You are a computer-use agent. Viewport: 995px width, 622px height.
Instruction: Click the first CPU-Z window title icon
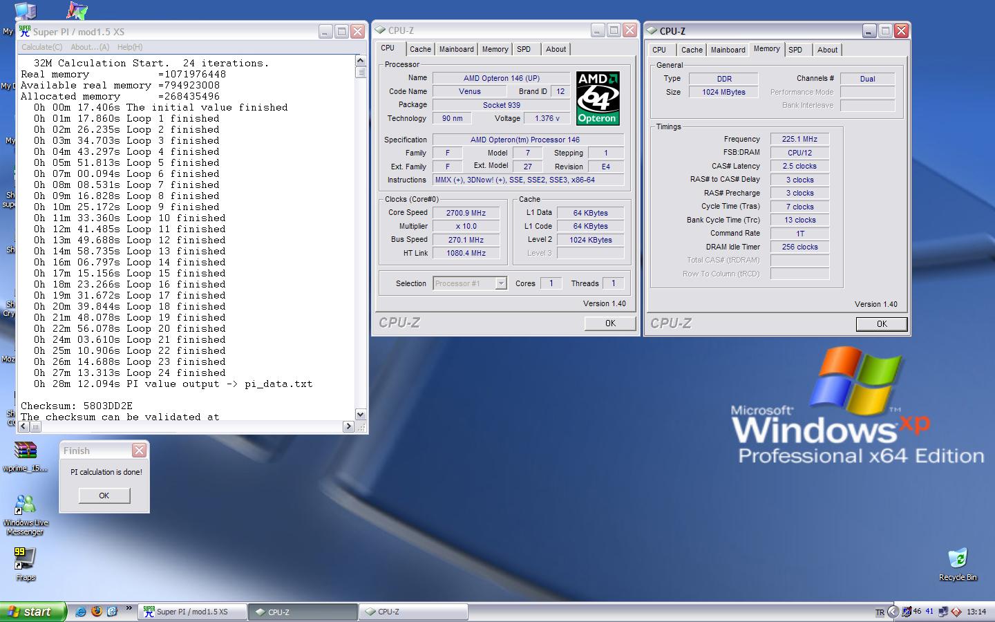pyautogui.click(x=380, y=30)
